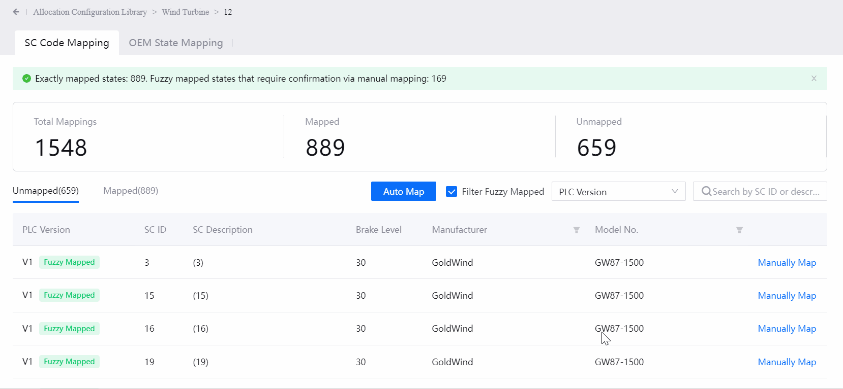Click the green success check icon
Screen dimensions: 843x389
point(27,79)
